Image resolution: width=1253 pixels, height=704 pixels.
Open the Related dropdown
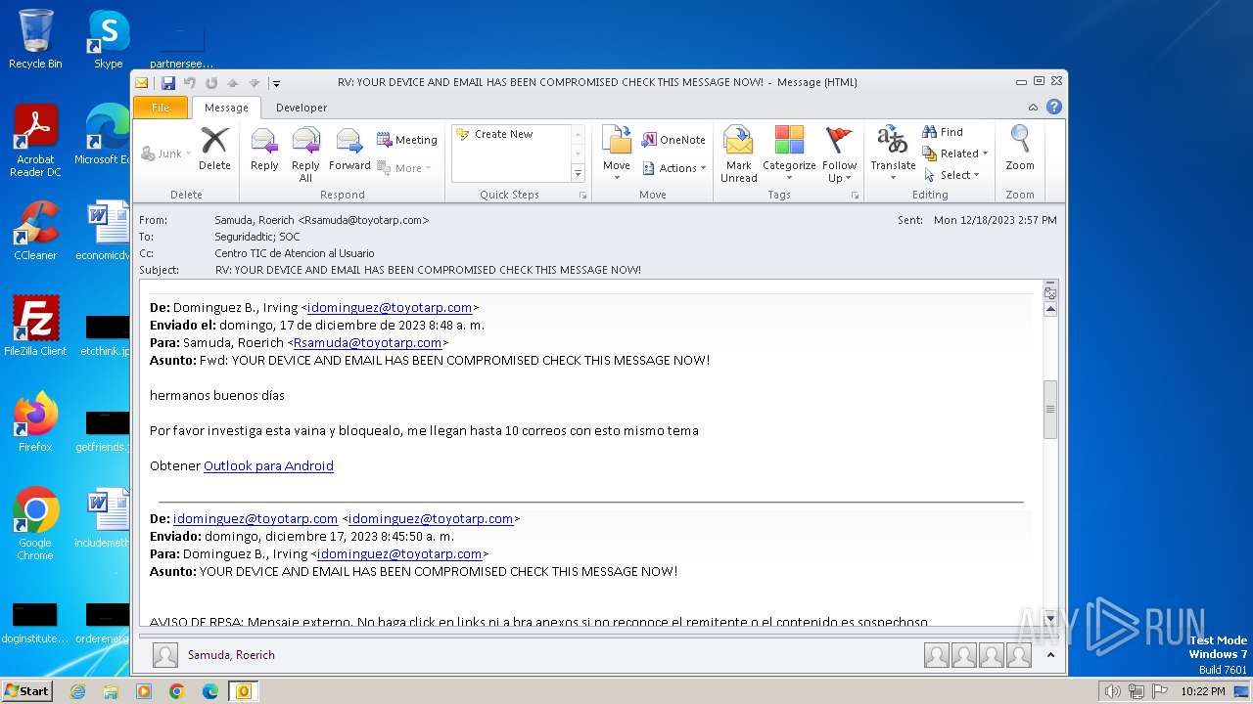(x=955, y=154)
